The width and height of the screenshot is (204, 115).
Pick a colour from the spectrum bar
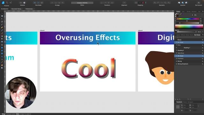coord(189,27)
